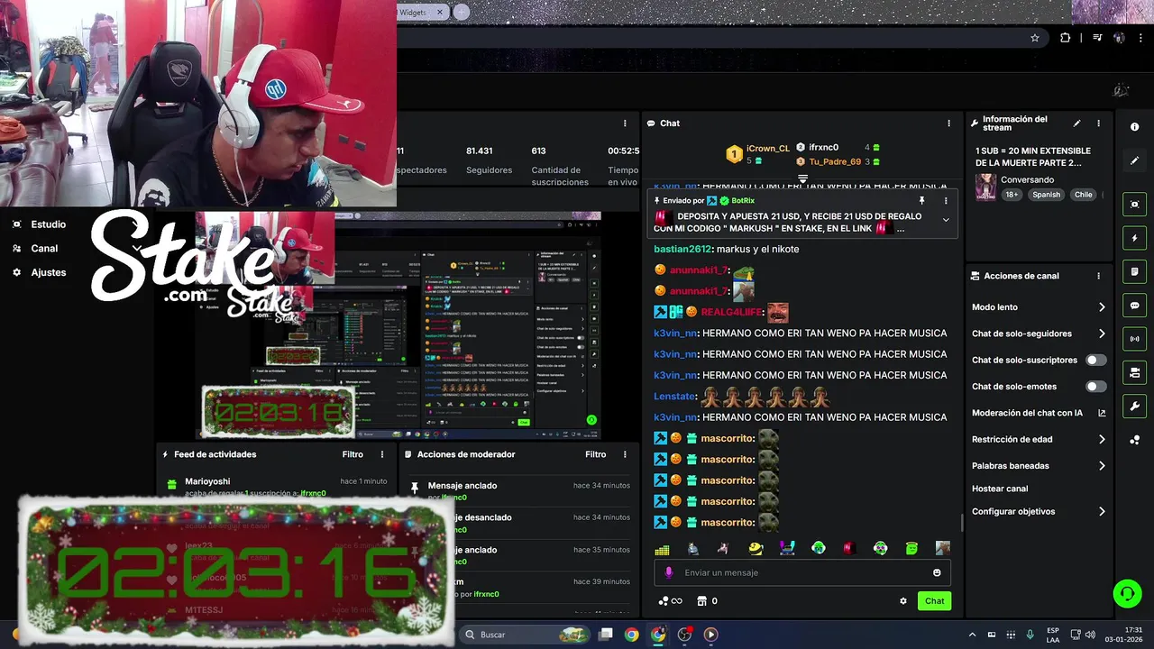Edit stream info with pencil icon
Viewport: 1154px width, 649px height.
coord(1076,123)
